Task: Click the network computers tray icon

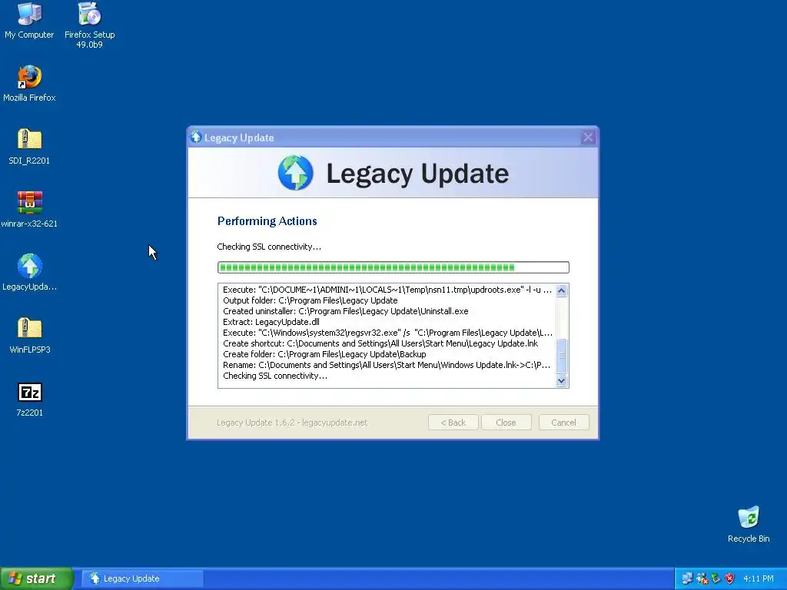Action: point(688,578)
